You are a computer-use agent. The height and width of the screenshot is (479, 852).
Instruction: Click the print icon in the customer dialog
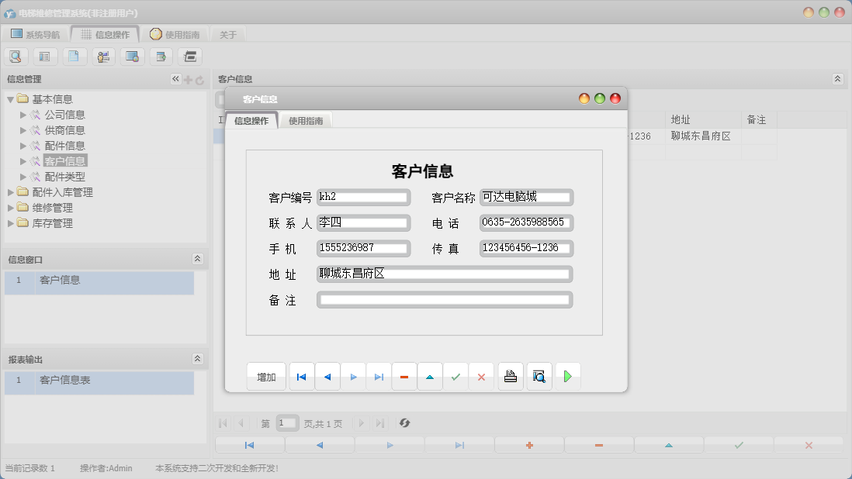click(510, 376)
